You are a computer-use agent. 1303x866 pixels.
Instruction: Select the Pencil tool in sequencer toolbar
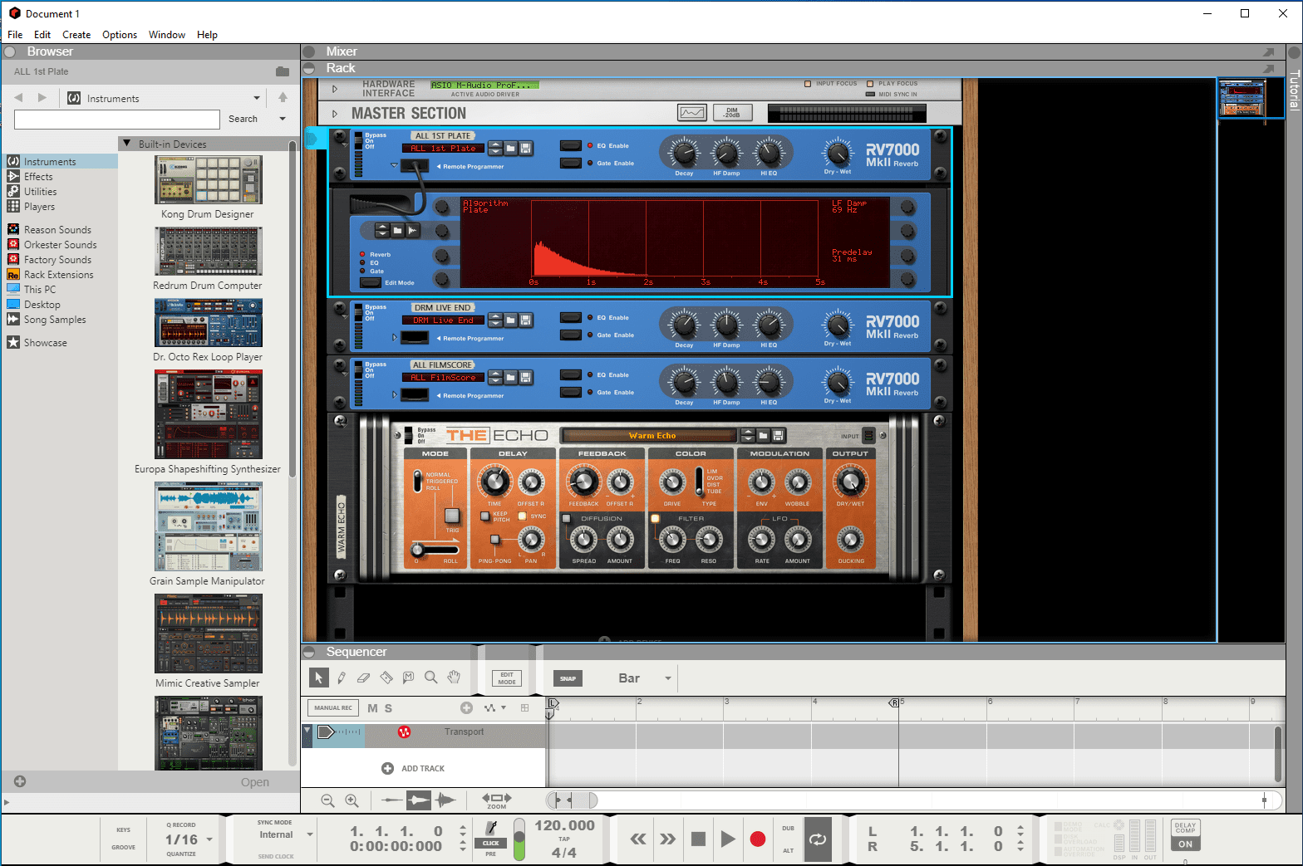[342, 678]
